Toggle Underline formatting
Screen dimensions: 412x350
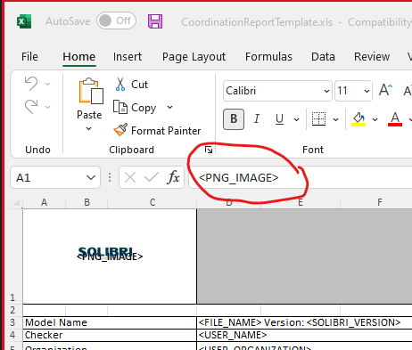click(279, 119)
